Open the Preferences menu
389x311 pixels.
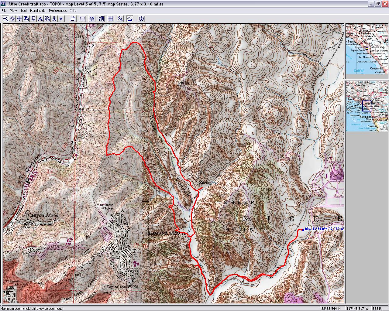point(58,11)
